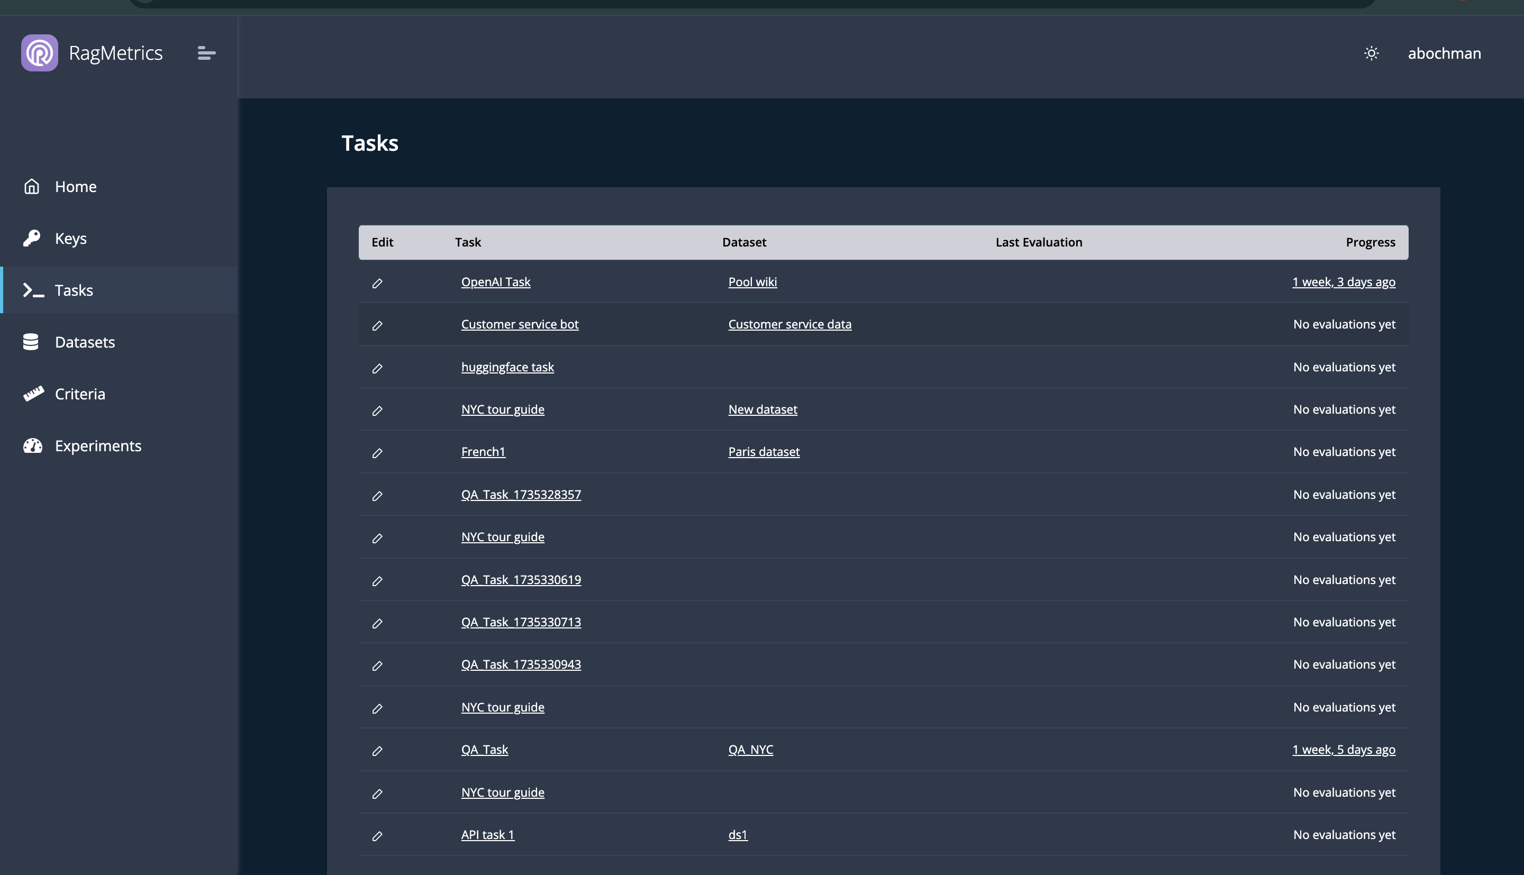This screenshot has height=875, width=1524.
Task: Open the French1 task link
Action: click(483, 452)
